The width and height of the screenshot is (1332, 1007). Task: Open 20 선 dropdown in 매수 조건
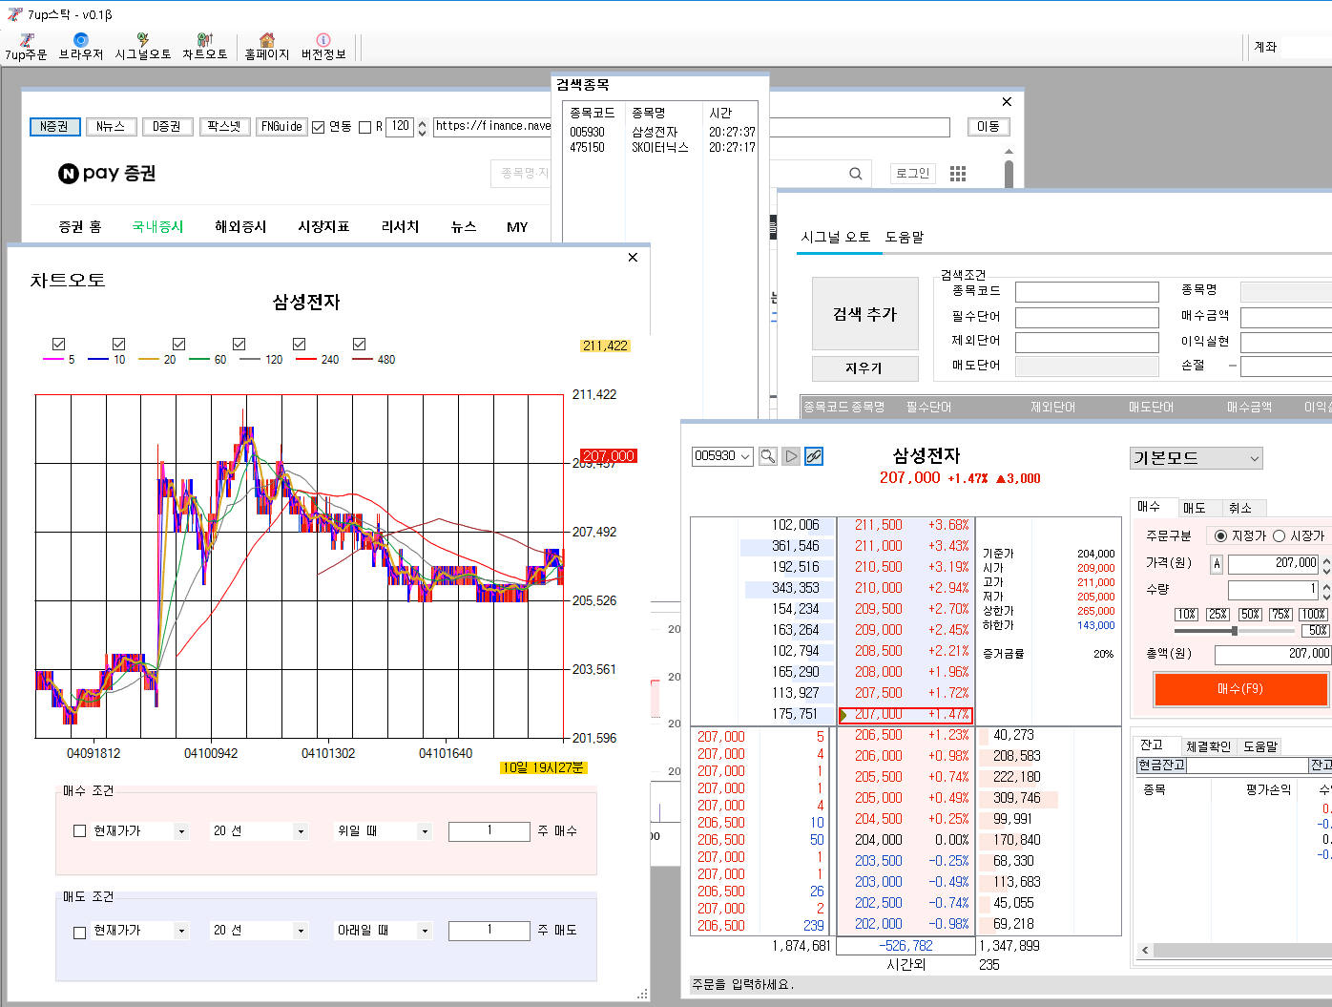pyautogui.click(x=259, y=831)
